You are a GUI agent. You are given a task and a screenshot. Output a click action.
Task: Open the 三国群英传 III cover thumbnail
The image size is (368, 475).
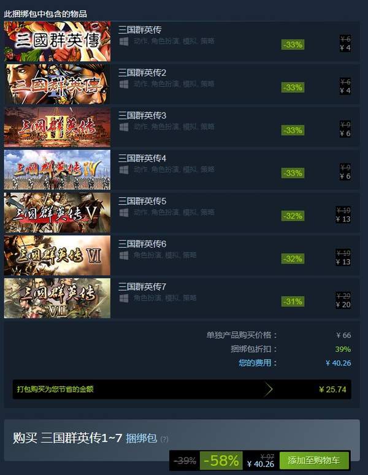click(x=57, y=127)
